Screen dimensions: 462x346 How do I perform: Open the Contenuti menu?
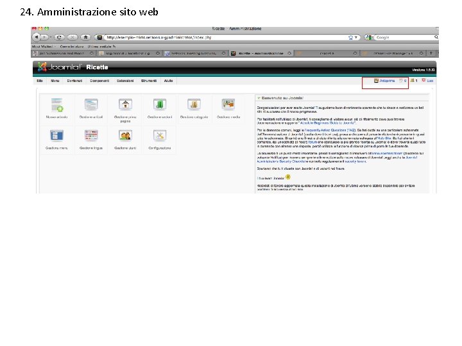(x=74, y=81)
